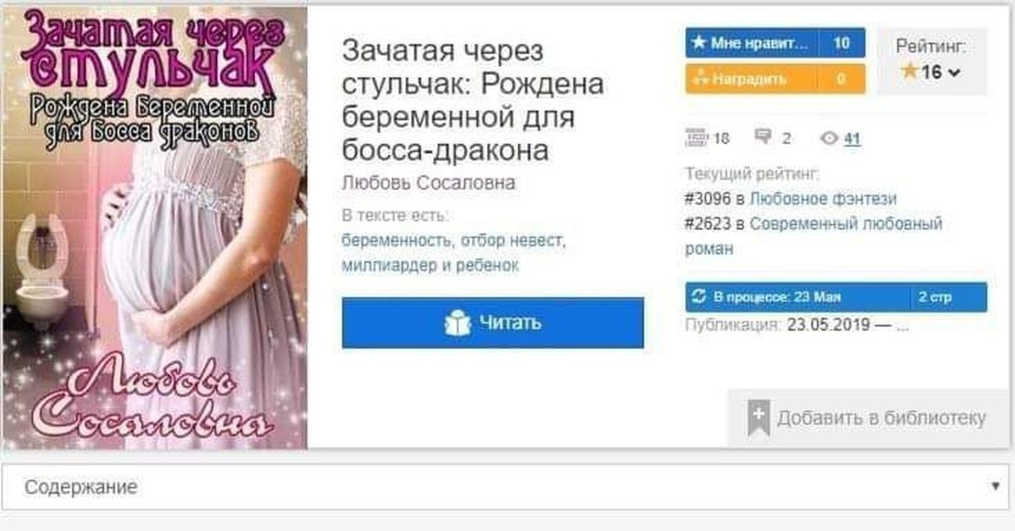Click the book reader icon on Читать

(x=458, y=323)
